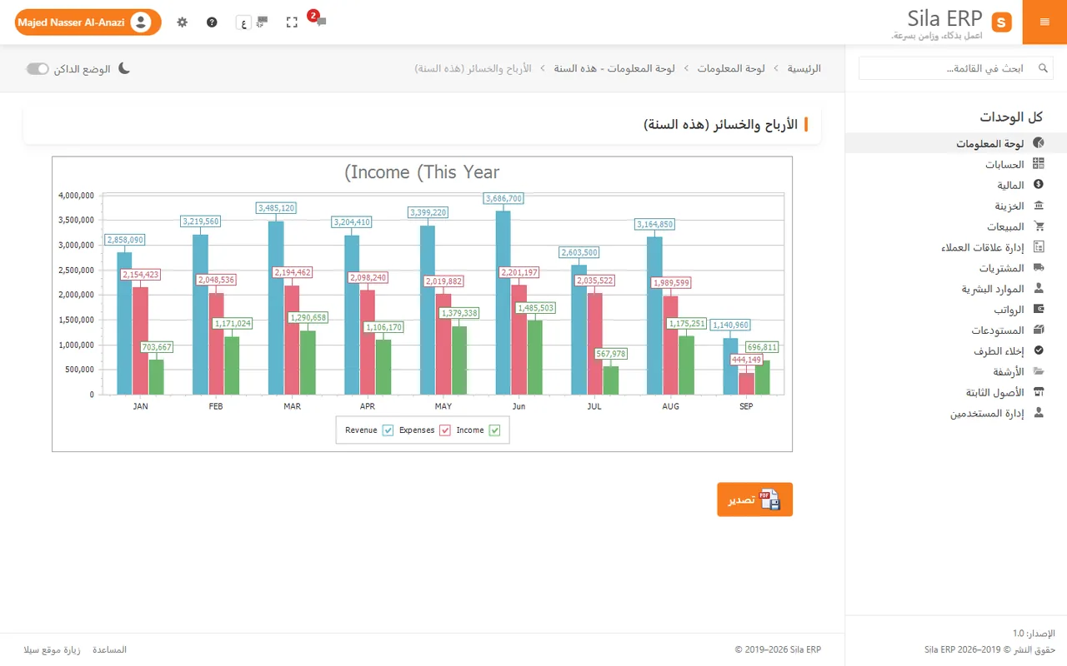This screenshot has height=666, width=1067.
Task: Open the settings gear in the top bar
Action: (x=183, y=22)
